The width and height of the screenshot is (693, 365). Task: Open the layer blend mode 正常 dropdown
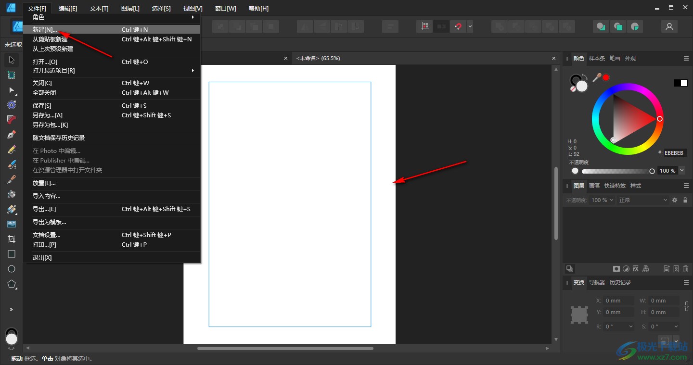click(x=643, y=200)
